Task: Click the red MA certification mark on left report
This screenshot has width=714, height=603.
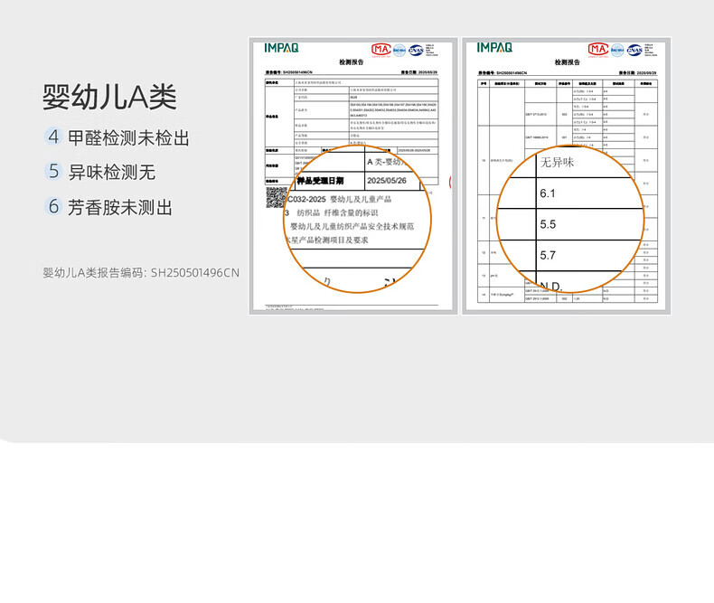Action: [x=380, y=49]
